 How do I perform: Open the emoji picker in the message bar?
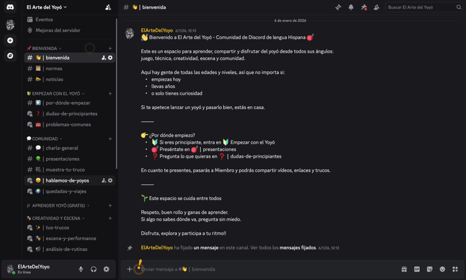(442, 269)
